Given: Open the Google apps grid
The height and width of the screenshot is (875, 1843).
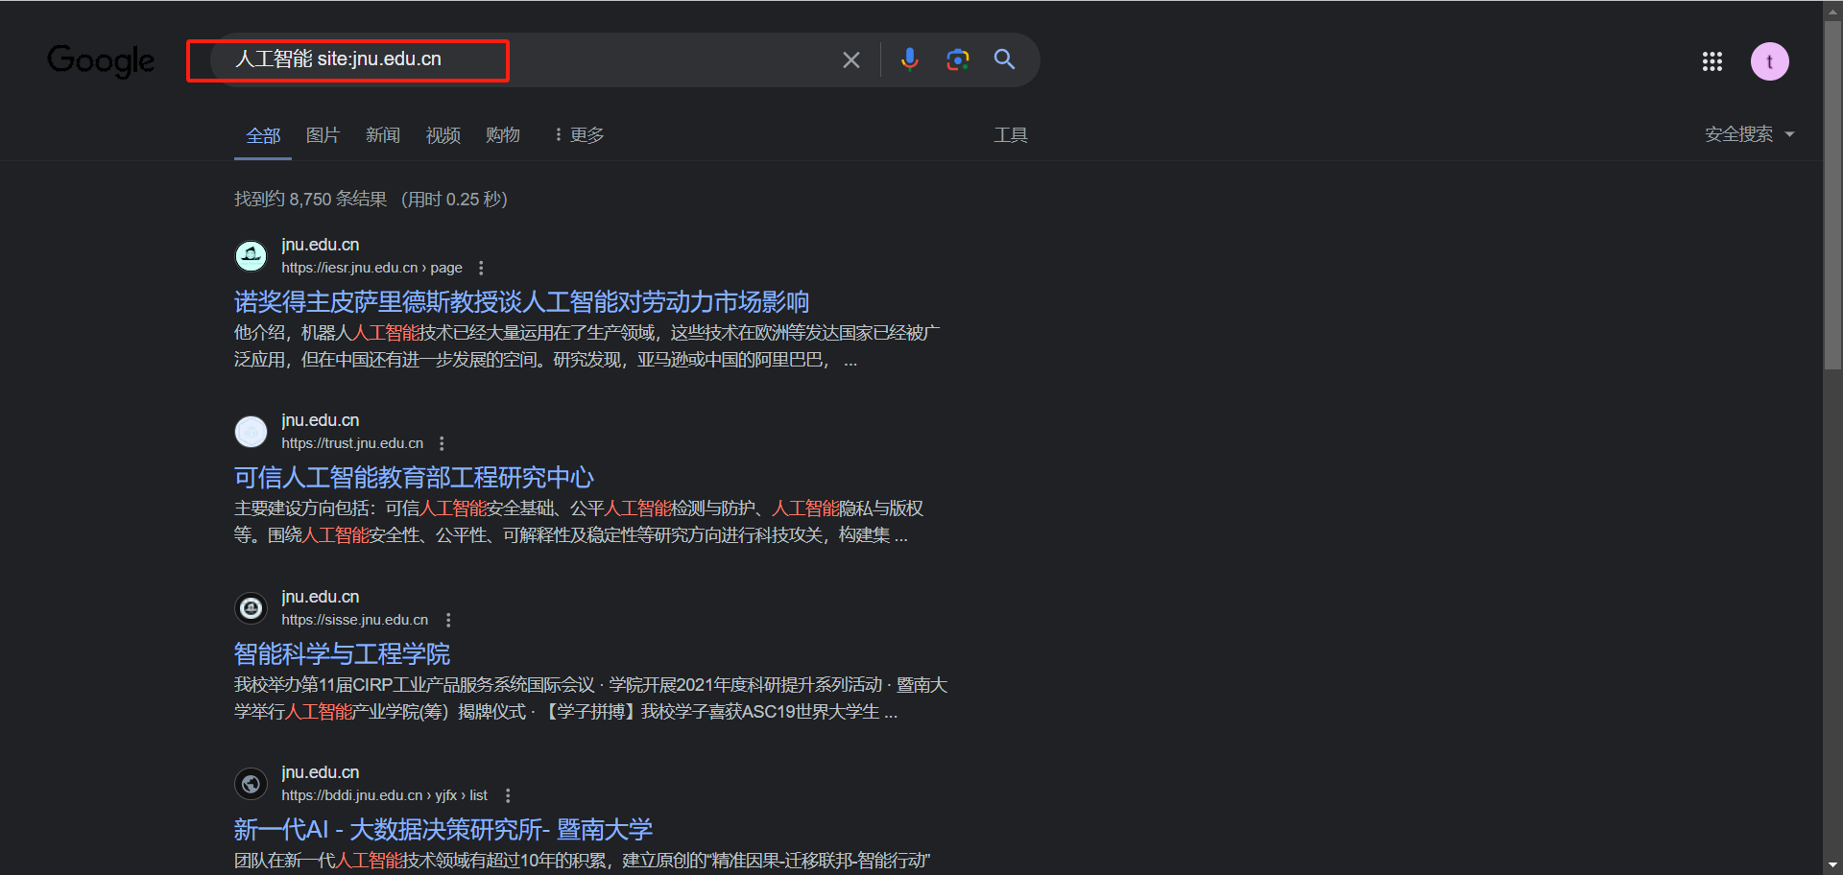Looking at the screenshot, I should (x=1711, y=61).
